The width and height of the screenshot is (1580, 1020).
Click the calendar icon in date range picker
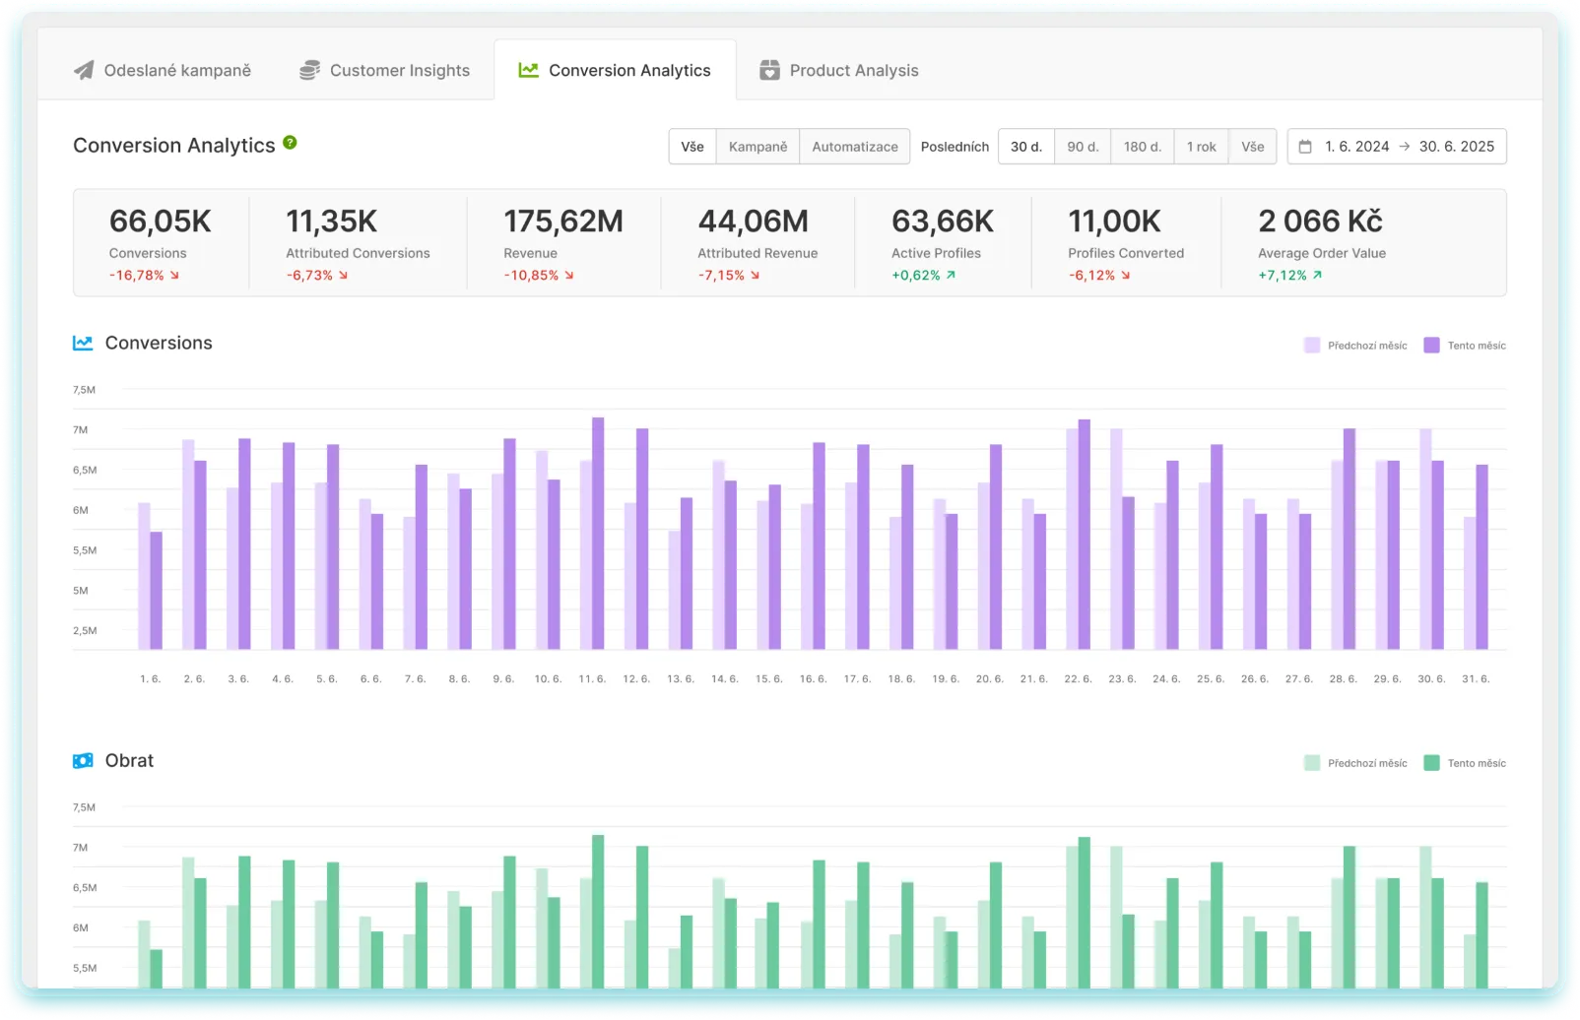pos(1305,147)
